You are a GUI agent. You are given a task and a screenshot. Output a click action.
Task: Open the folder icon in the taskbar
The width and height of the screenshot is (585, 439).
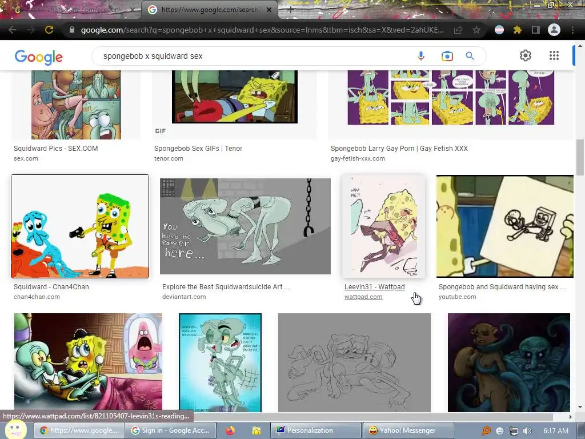(x=257, y=431)
